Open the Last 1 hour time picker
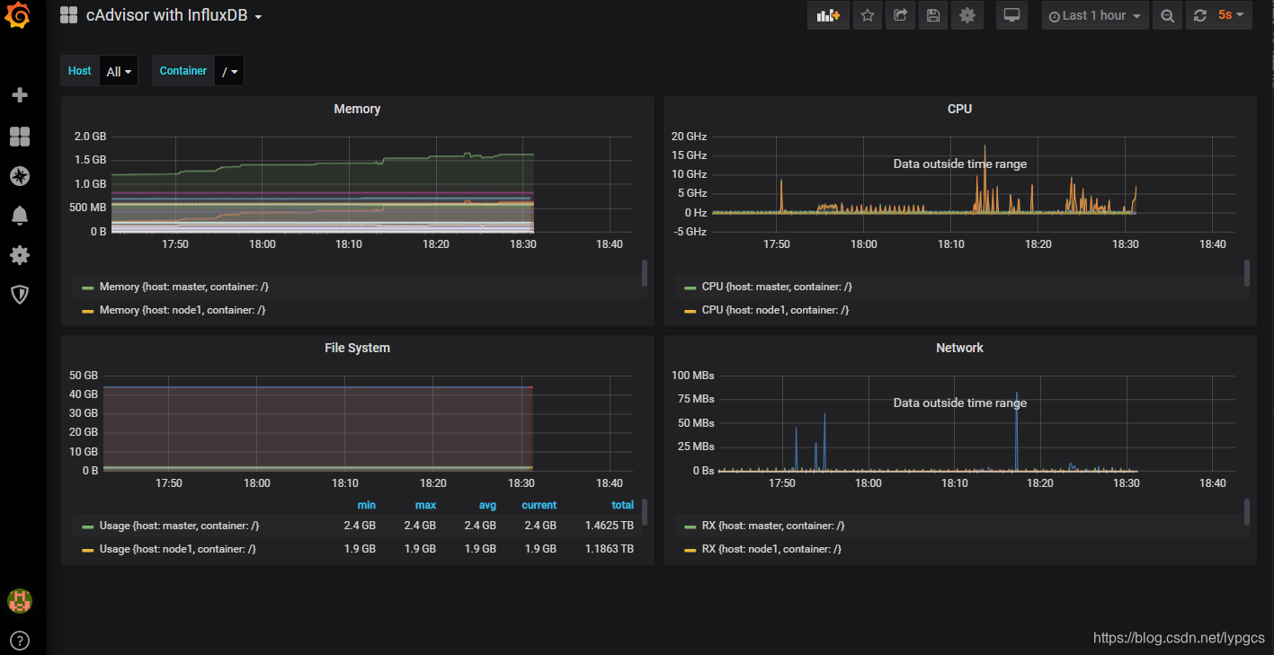 [x=1095, y=15]
